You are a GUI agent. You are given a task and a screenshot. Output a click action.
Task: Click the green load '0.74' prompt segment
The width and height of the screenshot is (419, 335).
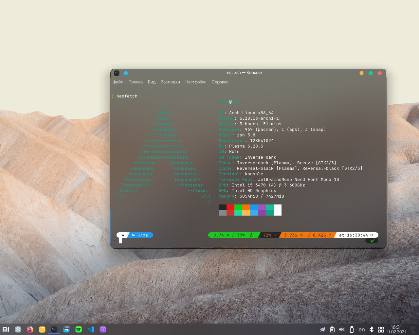(x=221, y=235)
